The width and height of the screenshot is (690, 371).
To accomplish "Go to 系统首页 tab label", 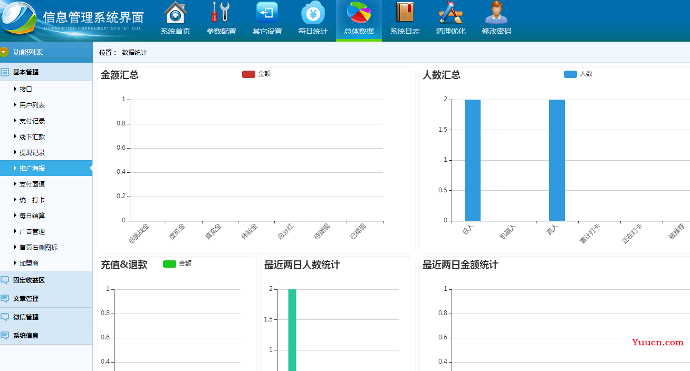I will coord(176,31).
